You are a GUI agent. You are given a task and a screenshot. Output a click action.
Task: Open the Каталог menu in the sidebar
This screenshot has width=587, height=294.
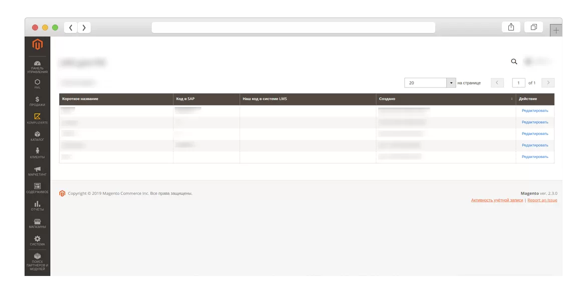coord(37,136)
